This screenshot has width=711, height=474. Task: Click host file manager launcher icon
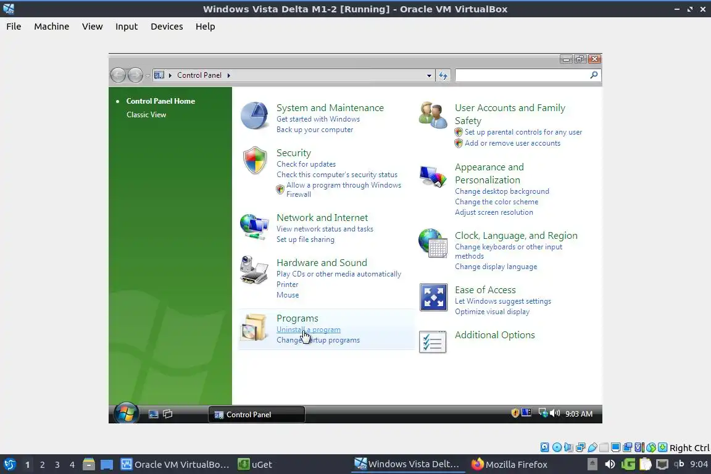pos(89,465)
